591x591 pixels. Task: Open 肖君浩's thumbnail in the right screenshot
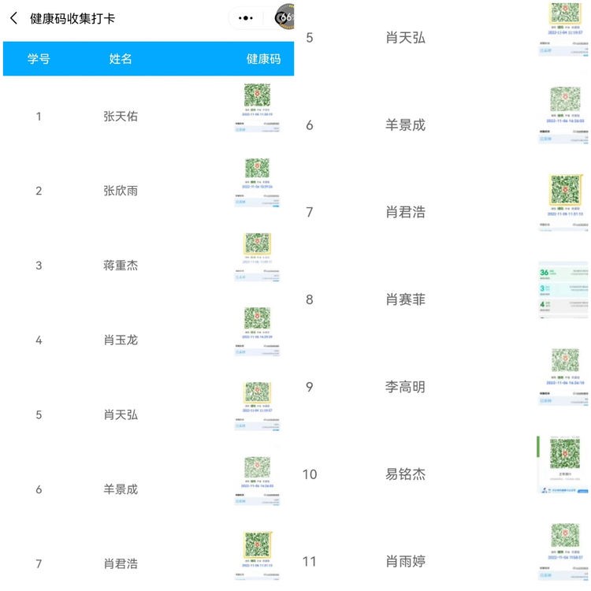(564, 203)
